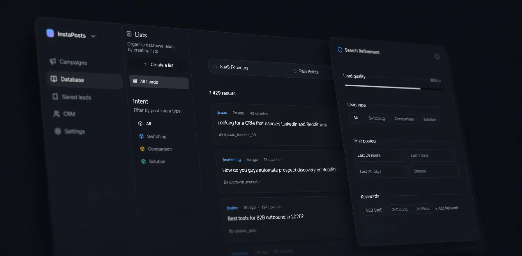Select All lead type chip
Image resolution: width=522 pixels, height=256 pixels.
(x=355, y=118)
